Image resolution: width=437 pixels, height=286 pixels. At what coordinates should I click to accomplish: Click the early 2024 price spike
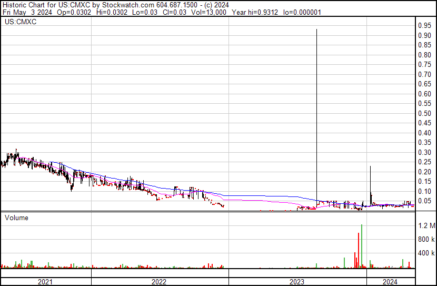[x=370, y=184]
